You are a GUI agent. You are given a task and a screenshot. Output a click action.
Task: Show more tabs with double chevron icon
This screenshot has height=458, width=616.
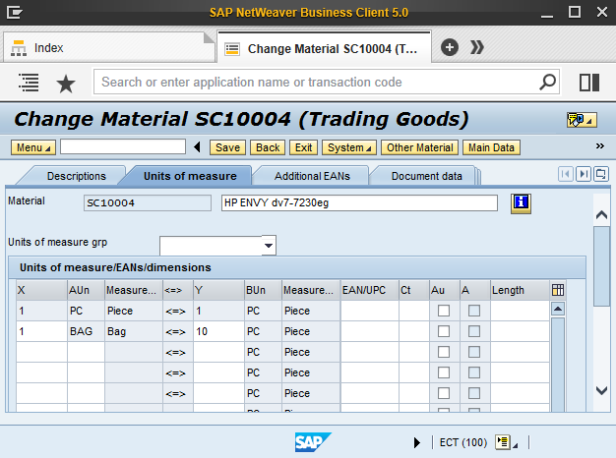pyautogui.click(x=477, y=47)
